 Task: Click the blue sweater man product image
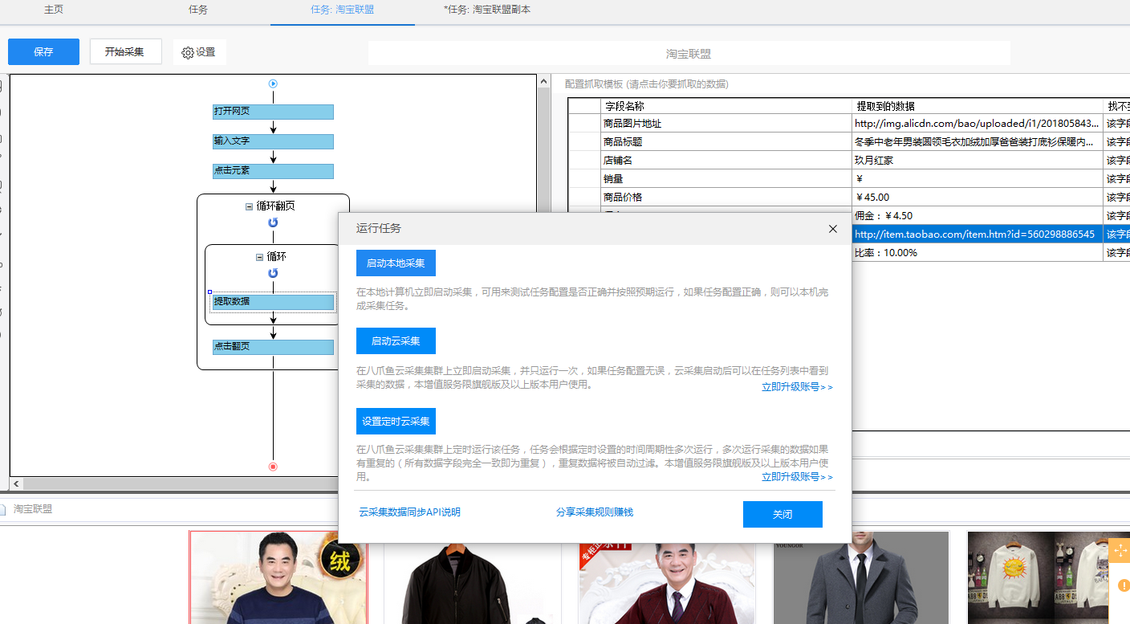pyautogui.click(x=278, y=577)
